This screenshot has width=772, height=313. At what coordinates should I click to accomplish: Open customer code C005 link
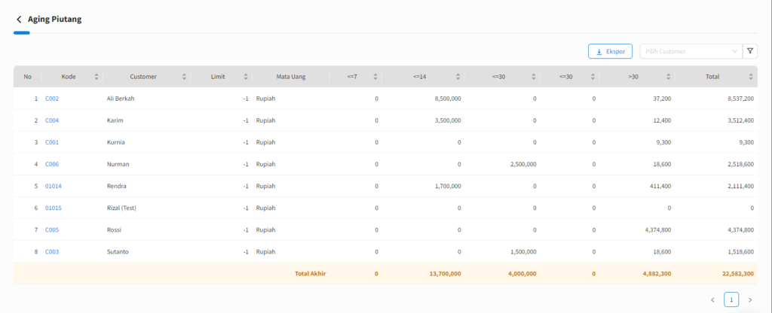coord(52,230)
